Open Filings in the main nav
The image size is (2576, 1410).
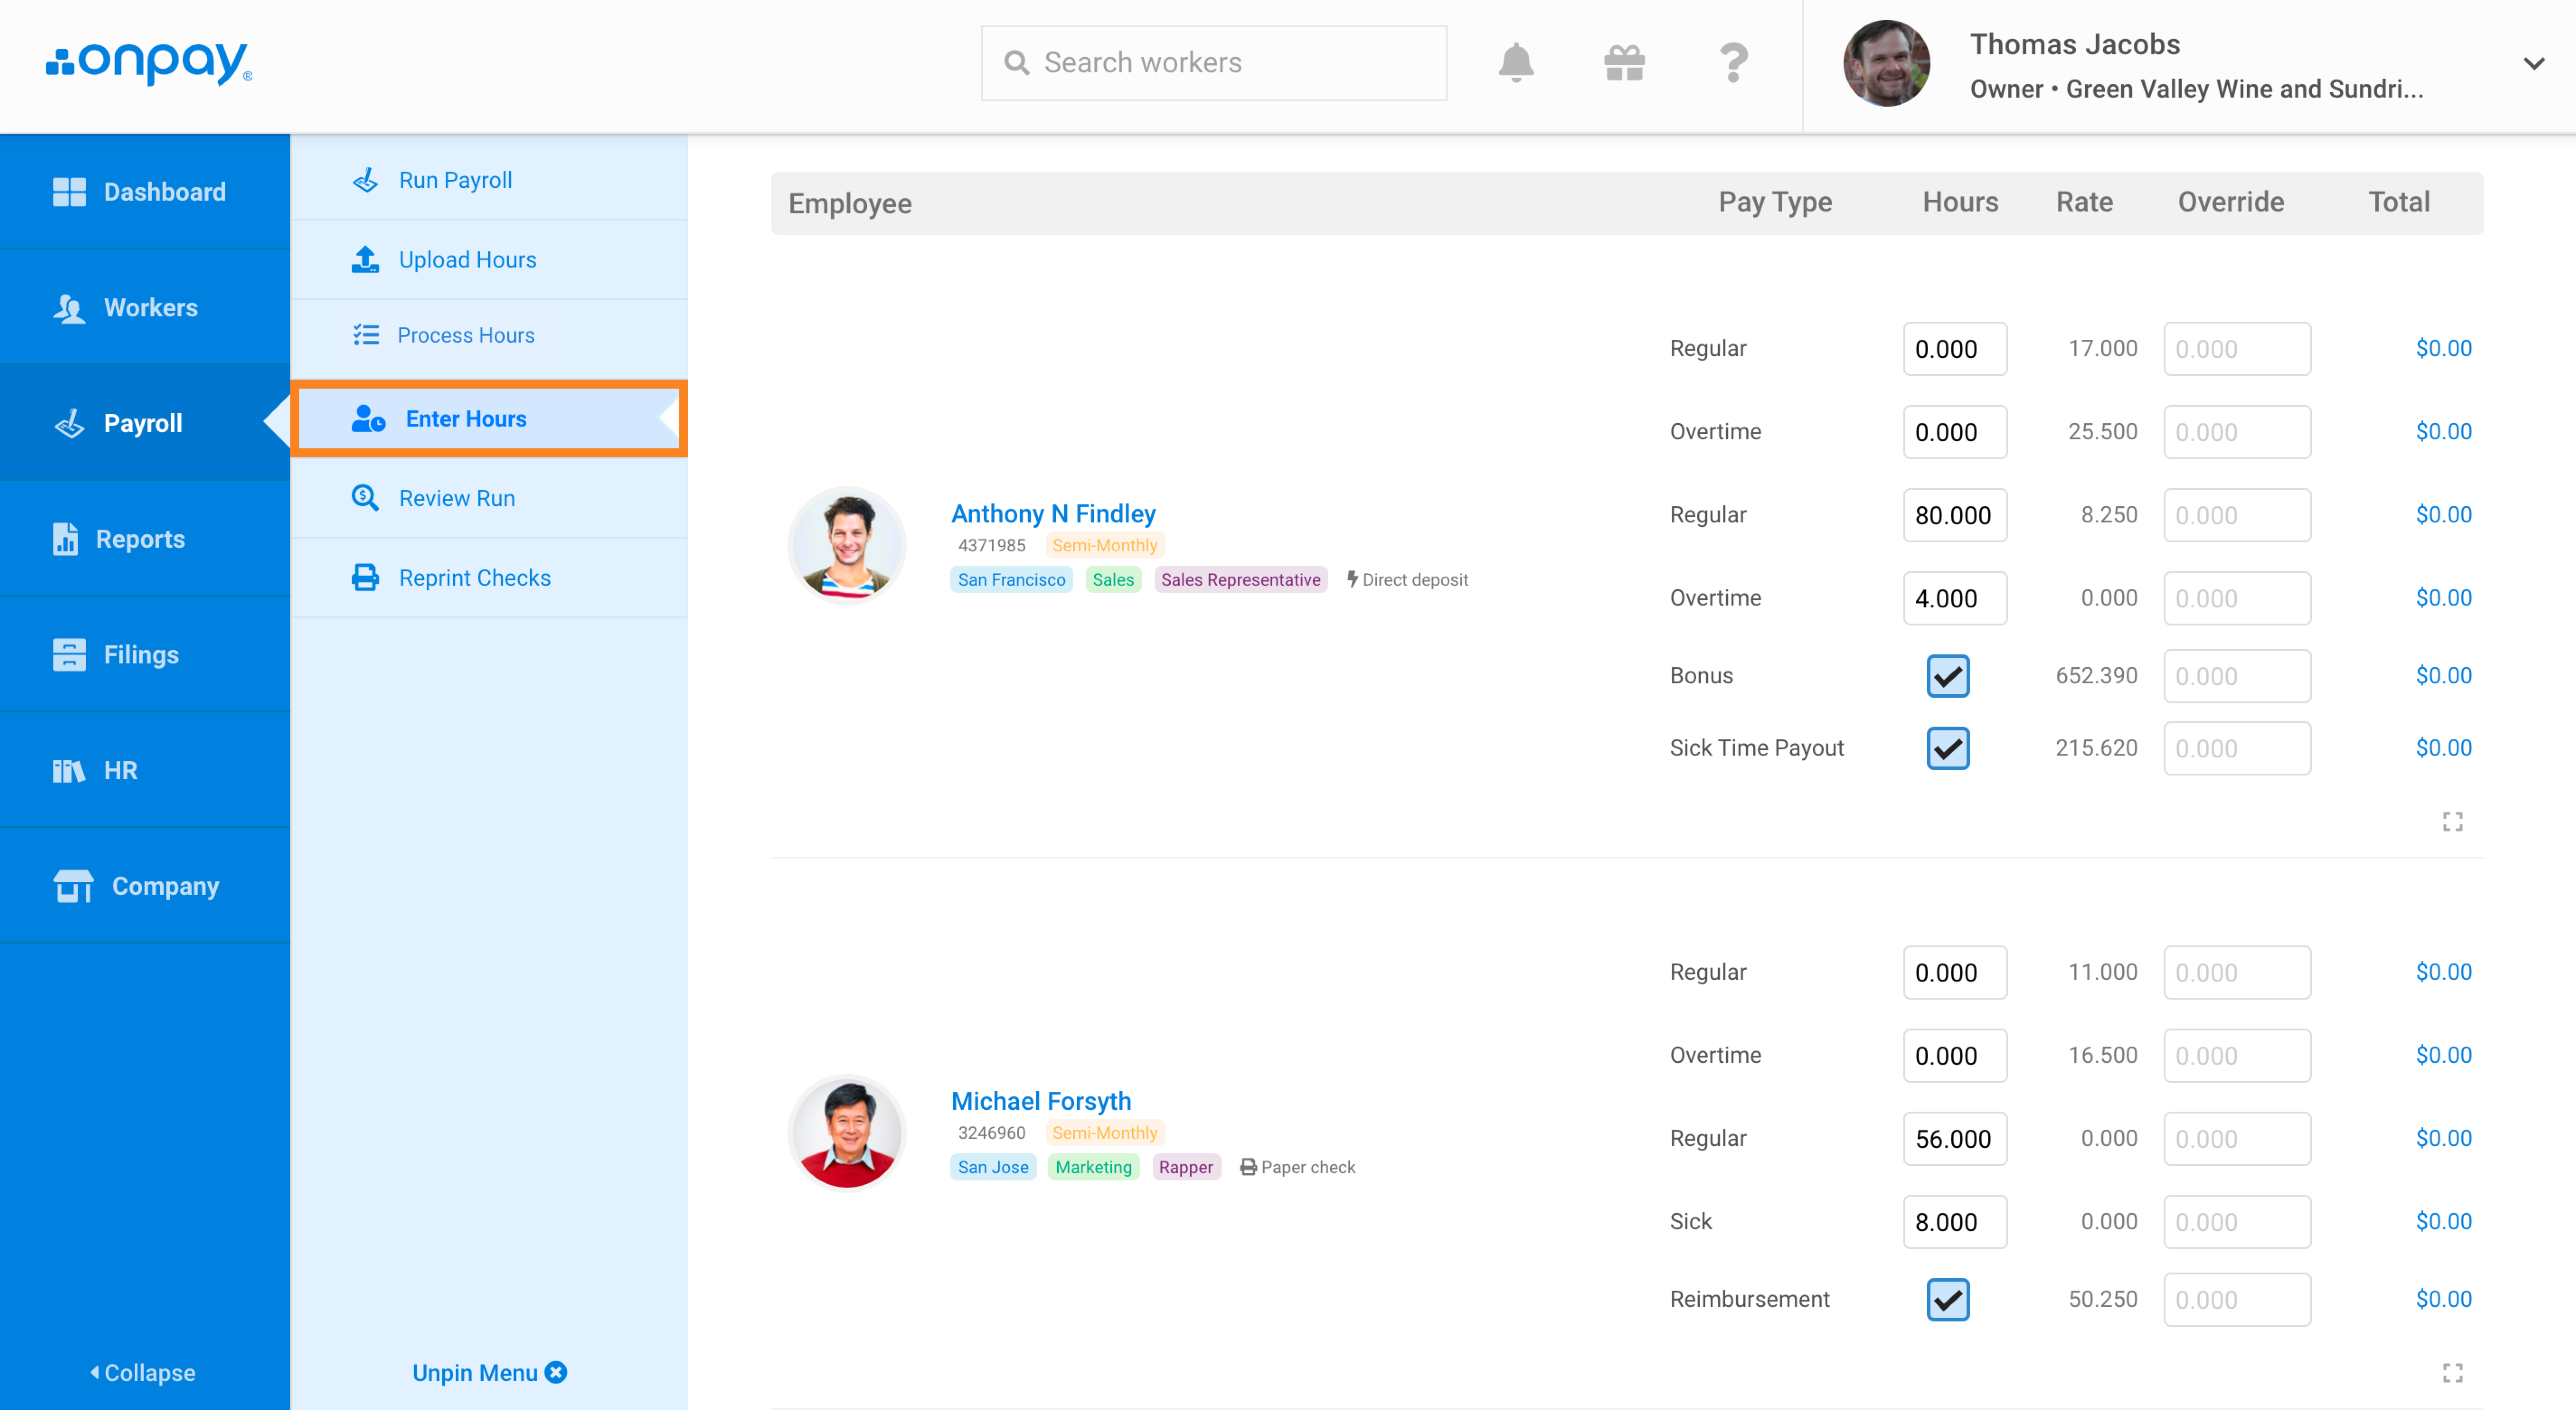tap(145, 654)
